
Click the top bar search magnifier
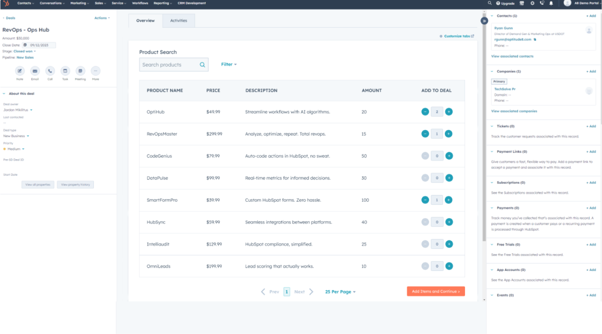point(490,3)
